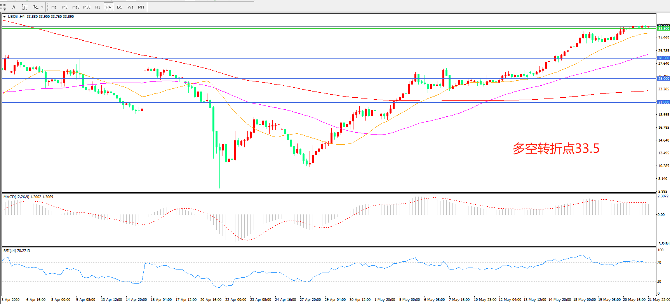Click the blue 28.500 price level label
The width and height of the screenshot is (670, 304).
(x=663, y=58)
